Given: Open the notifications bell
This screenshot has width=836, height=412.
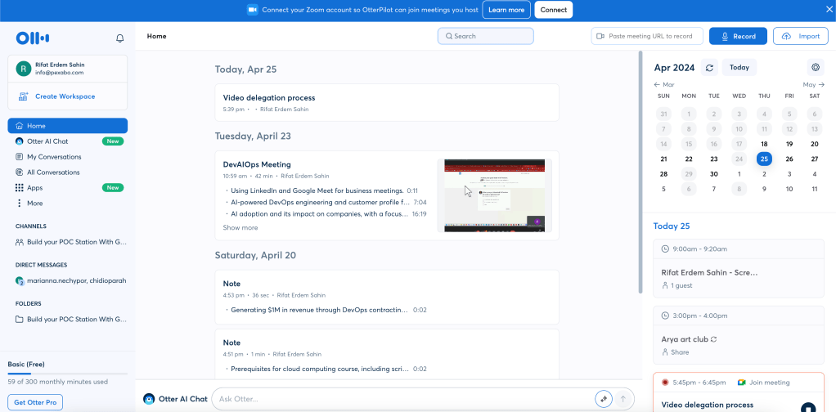Looking at the screenshot, I should click(x=120, y=38).
